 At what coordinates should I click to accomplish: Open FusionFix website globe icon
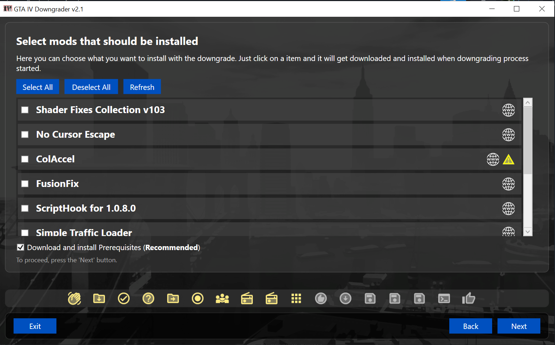tap(509, 184)
